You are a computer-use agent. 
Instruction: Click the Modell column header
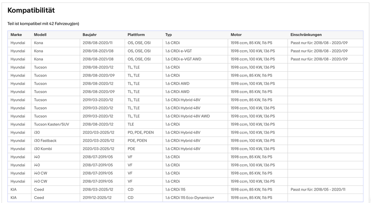[x=40, y=35]
